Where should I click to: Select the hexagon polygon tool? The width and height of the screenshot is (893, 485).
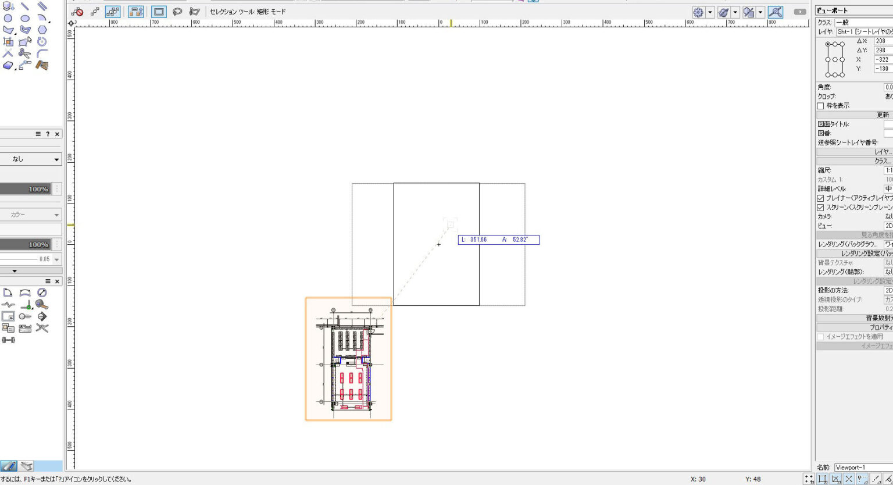(42, 30)
